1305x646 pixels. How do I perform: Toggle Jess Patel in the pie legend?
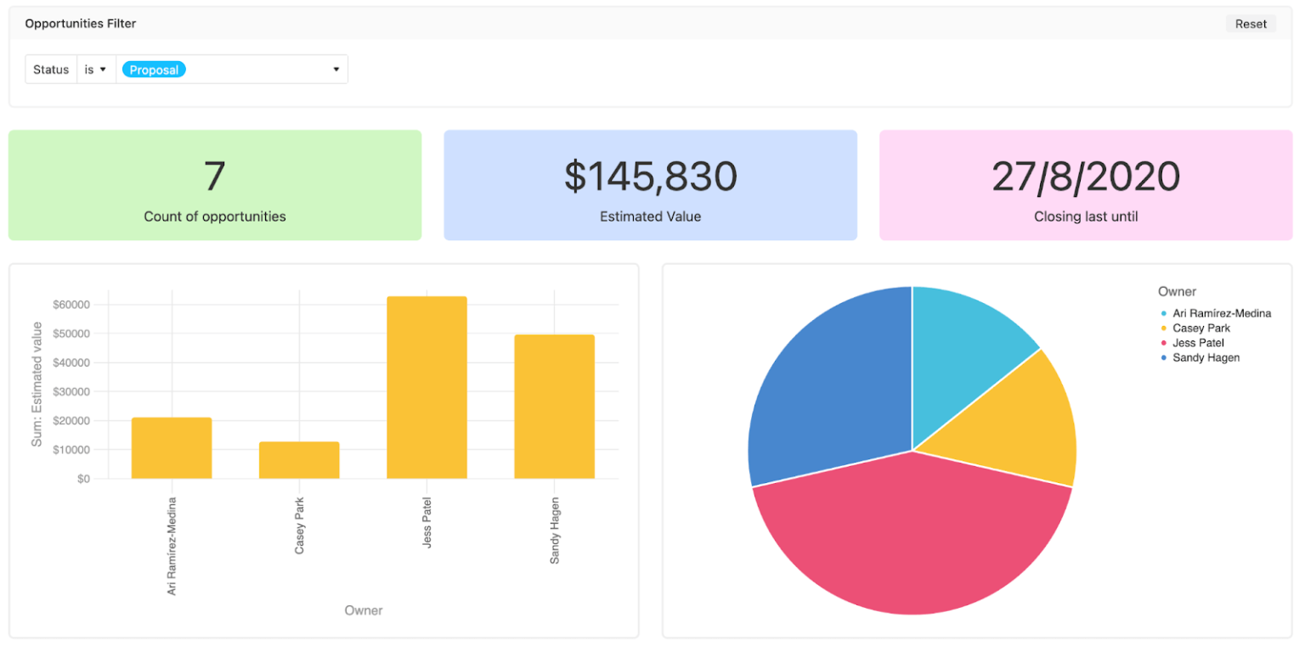click(1197, 342)
